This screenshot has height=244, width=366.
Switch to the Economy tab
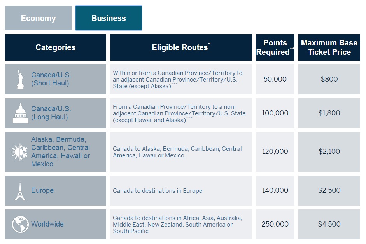pyautogui.click(x=38, y=18)
